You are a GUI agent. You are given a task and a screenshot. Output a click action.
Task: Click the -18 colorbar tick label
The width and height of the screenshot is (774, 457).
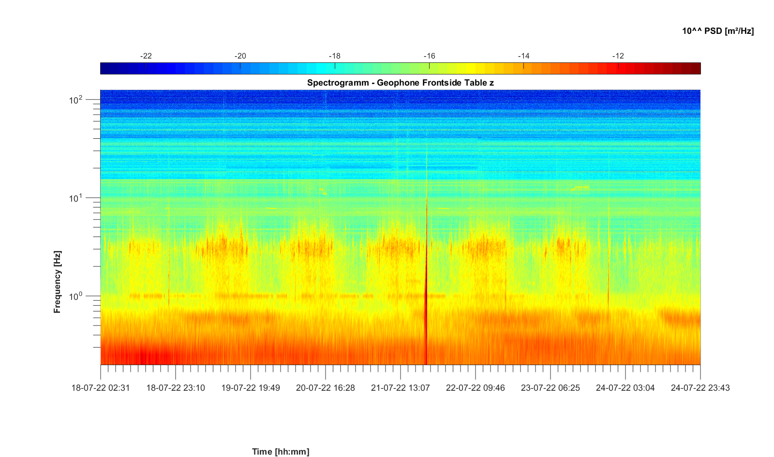tap(334, 56)
